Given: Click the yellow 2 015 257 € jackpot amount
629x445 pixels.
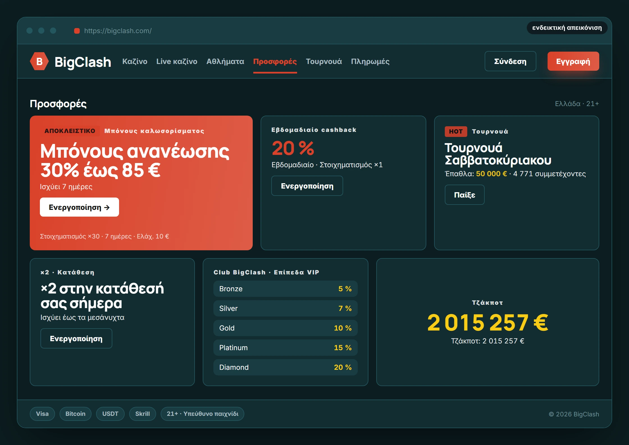Looking at the screenshot, I should pyautogui.click(x=487, y=323).
